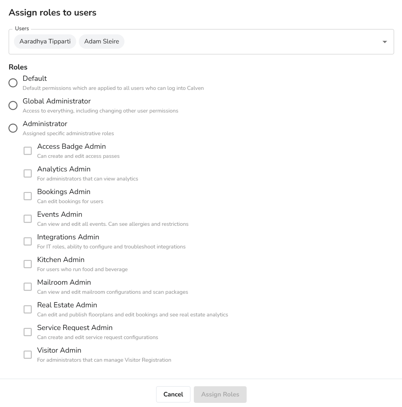
Task: Enable the Real Estate Admin checkbox
Action: coord(28,310)
